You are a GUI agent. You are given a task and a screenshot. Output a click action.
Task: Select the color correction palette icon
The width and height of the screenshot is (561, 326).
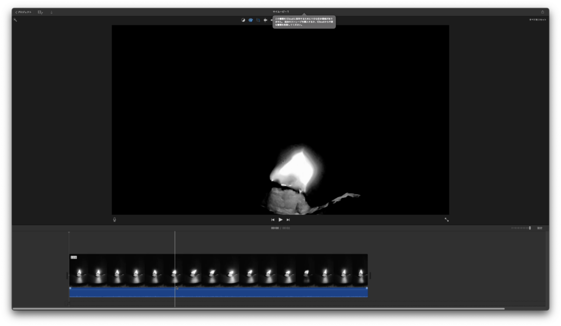pyautogui.click(x=250, y=20)
